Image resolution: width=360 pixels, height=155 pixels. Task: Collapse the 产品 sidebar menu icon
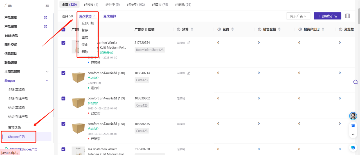[47, 5]
